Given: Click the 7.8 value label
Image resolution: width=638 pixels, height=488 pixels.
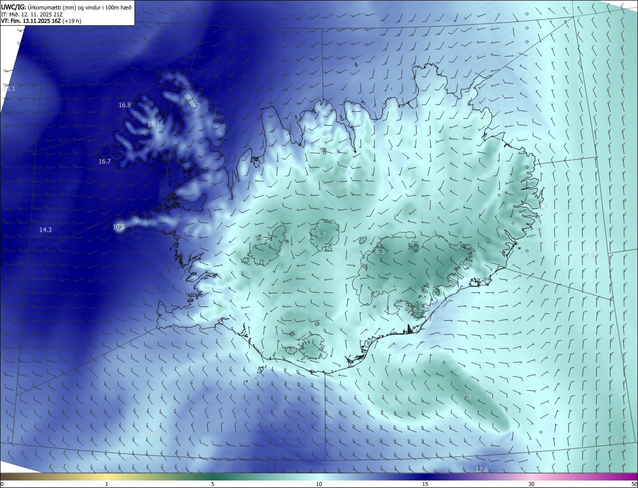Looking at the screenshot, I should coord(337,185).
